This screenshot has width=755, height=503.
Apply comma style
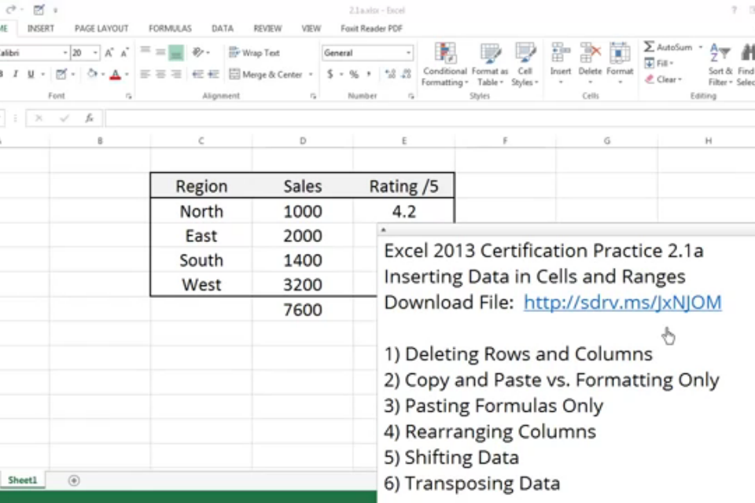tap(369, 74)
